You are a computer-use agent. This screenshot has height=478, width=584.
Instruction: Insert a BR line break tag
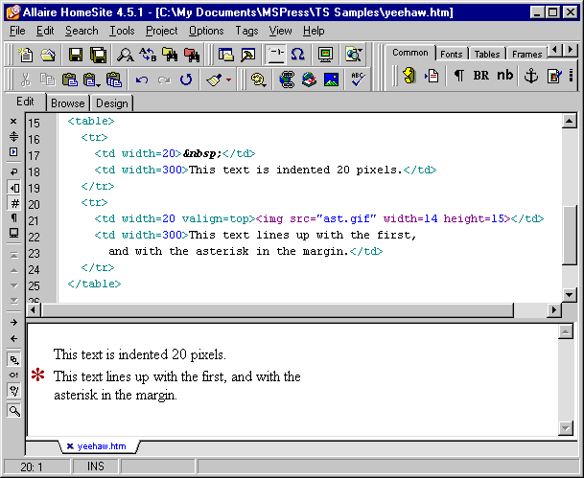(480, 77)
